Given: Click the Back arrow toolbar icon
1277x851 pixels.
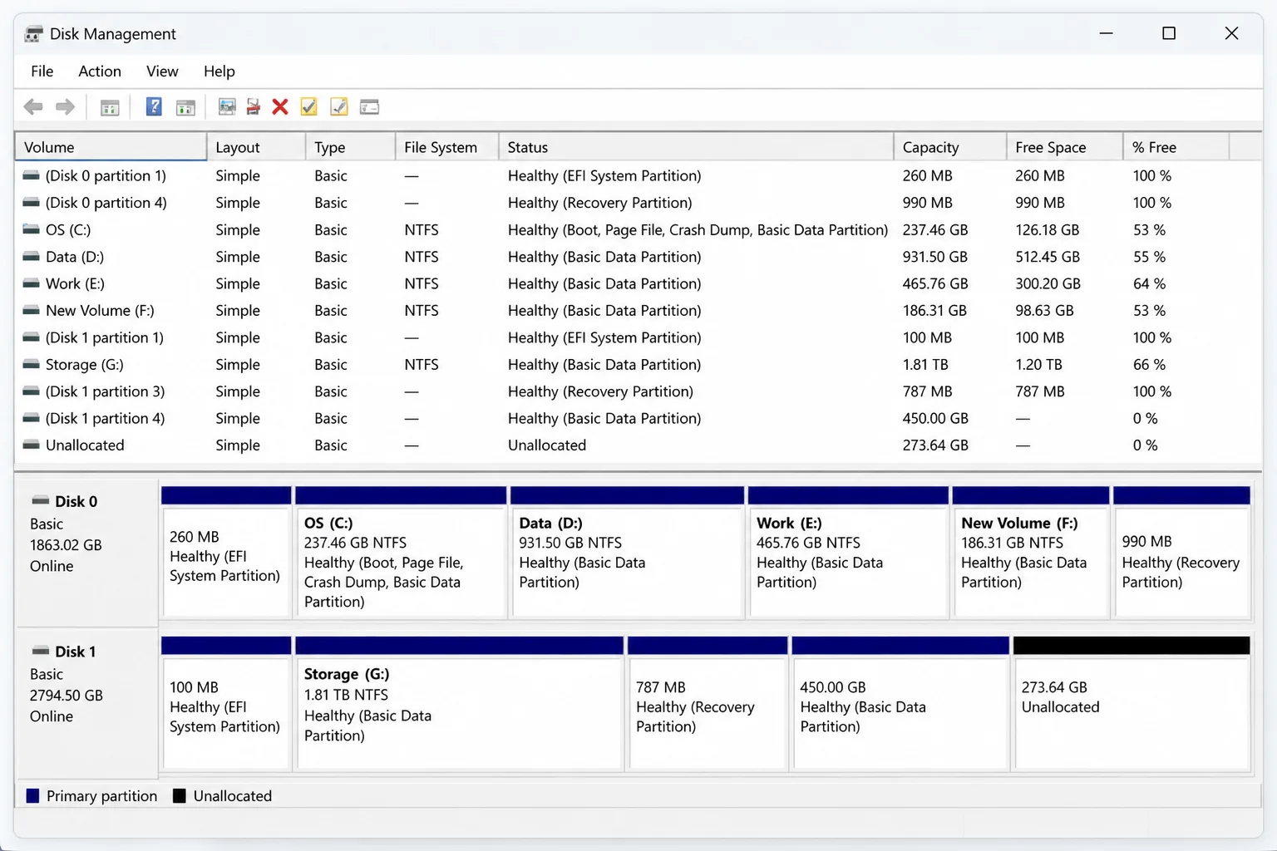Looking at the screenshot, I should [33, 106].
